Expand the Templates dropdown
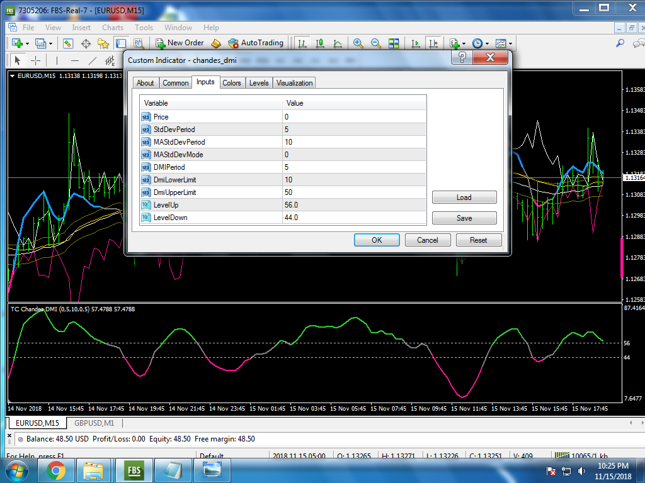The width and height of the screenshot is (645, 483). (x=503, y=43)
